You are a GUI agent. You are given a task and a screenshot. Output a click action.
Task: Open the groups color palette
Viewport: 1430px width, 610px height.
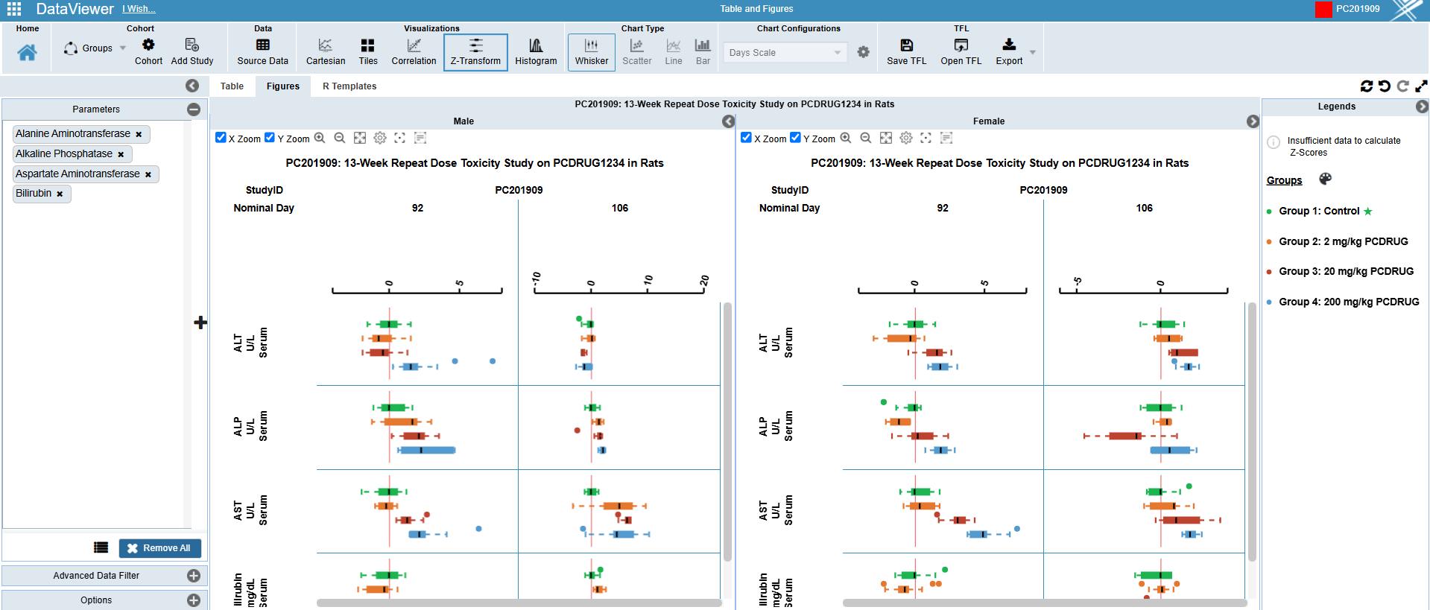point(1325,179)
